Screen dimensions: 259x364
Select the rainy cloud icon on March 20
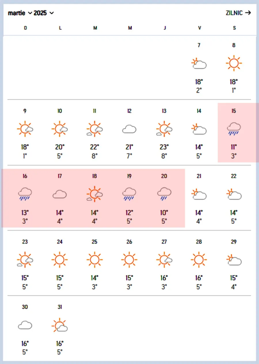[164, 194]
